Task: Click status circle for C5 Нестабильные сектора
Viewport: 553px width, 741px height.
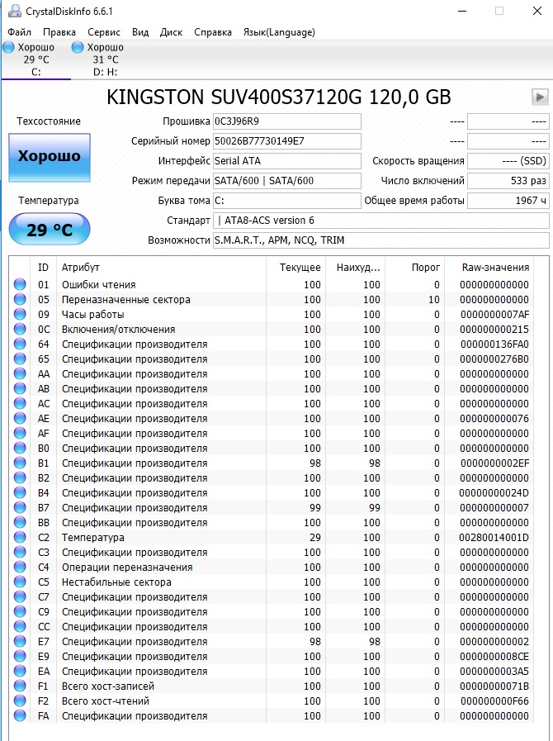Action: coord(20,582)
